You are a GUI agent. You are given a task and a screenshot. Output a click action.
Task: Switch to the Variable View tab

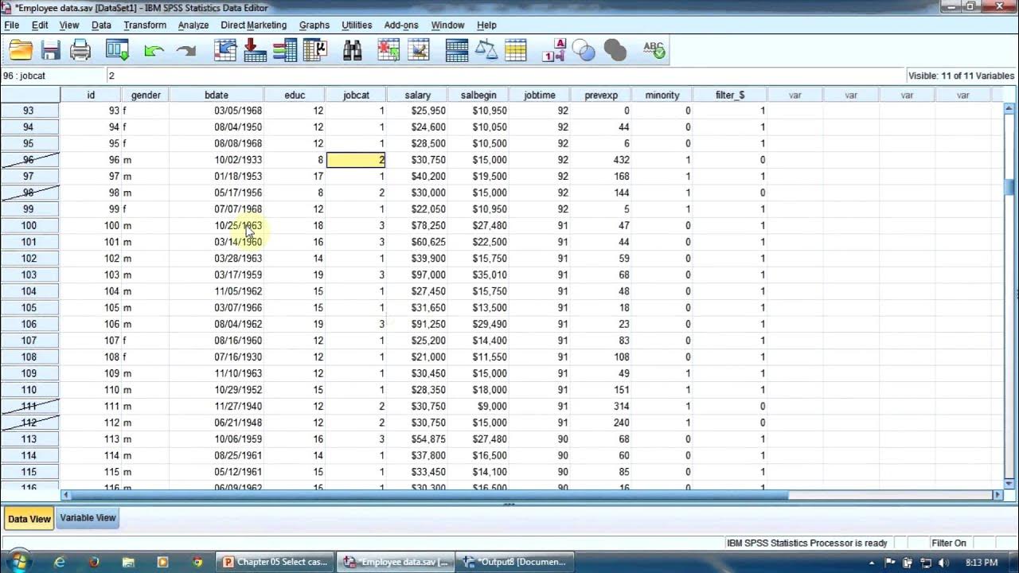click(x=88, y=518)
